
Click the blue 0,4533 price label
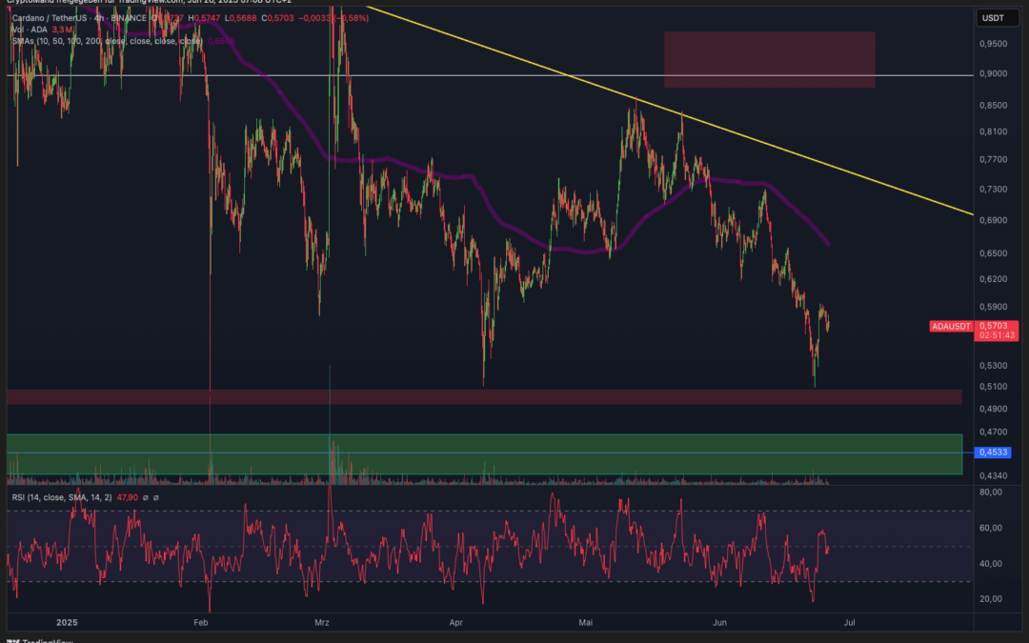coord(993,452)
